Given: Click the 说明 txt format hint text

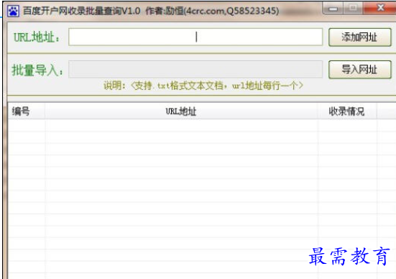Looking at the screenshot, I should coord(203,86).
